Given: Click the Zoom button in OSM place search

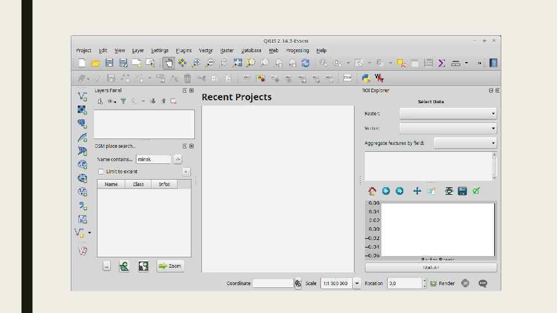Looking at the screenshot, I should point(171,266).
